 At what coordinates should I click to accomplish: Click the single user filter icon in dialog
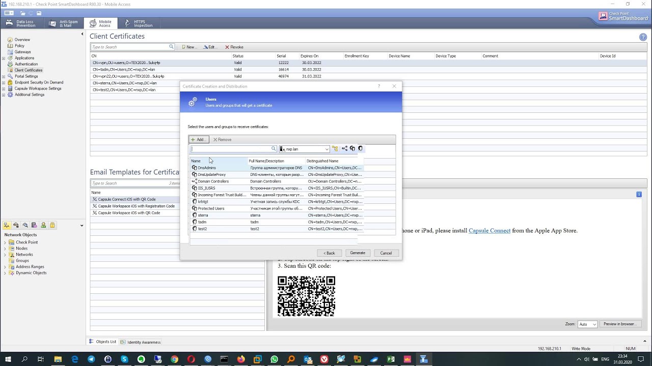[x=361, y=149]
